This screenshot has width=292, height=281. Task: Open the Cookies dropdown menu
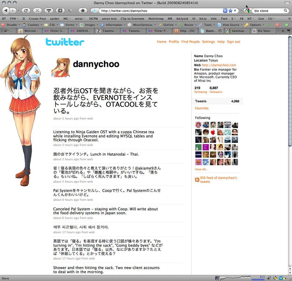[x=32, y=25]
